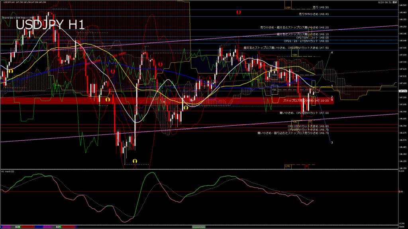Screen dimensions: 408x229
Task: Click the red U-turn marker near the chart top
Action: point(238,12)
